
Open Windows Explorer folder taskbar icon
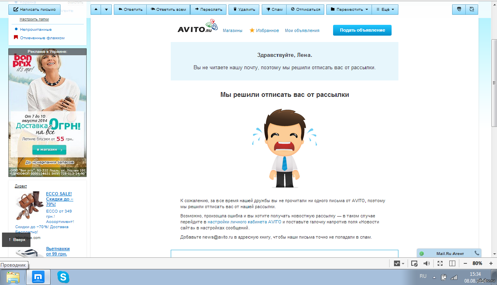pos(13,277)
